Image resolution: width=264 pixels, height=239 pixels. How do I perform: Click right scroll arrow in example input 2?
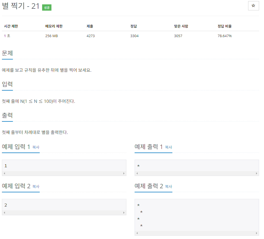click(124, 213)
